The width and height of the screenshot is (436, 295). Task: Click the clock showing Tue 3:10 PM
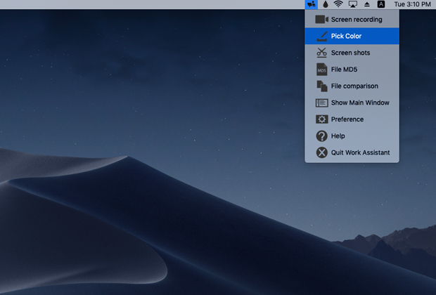tap(412, 4)
